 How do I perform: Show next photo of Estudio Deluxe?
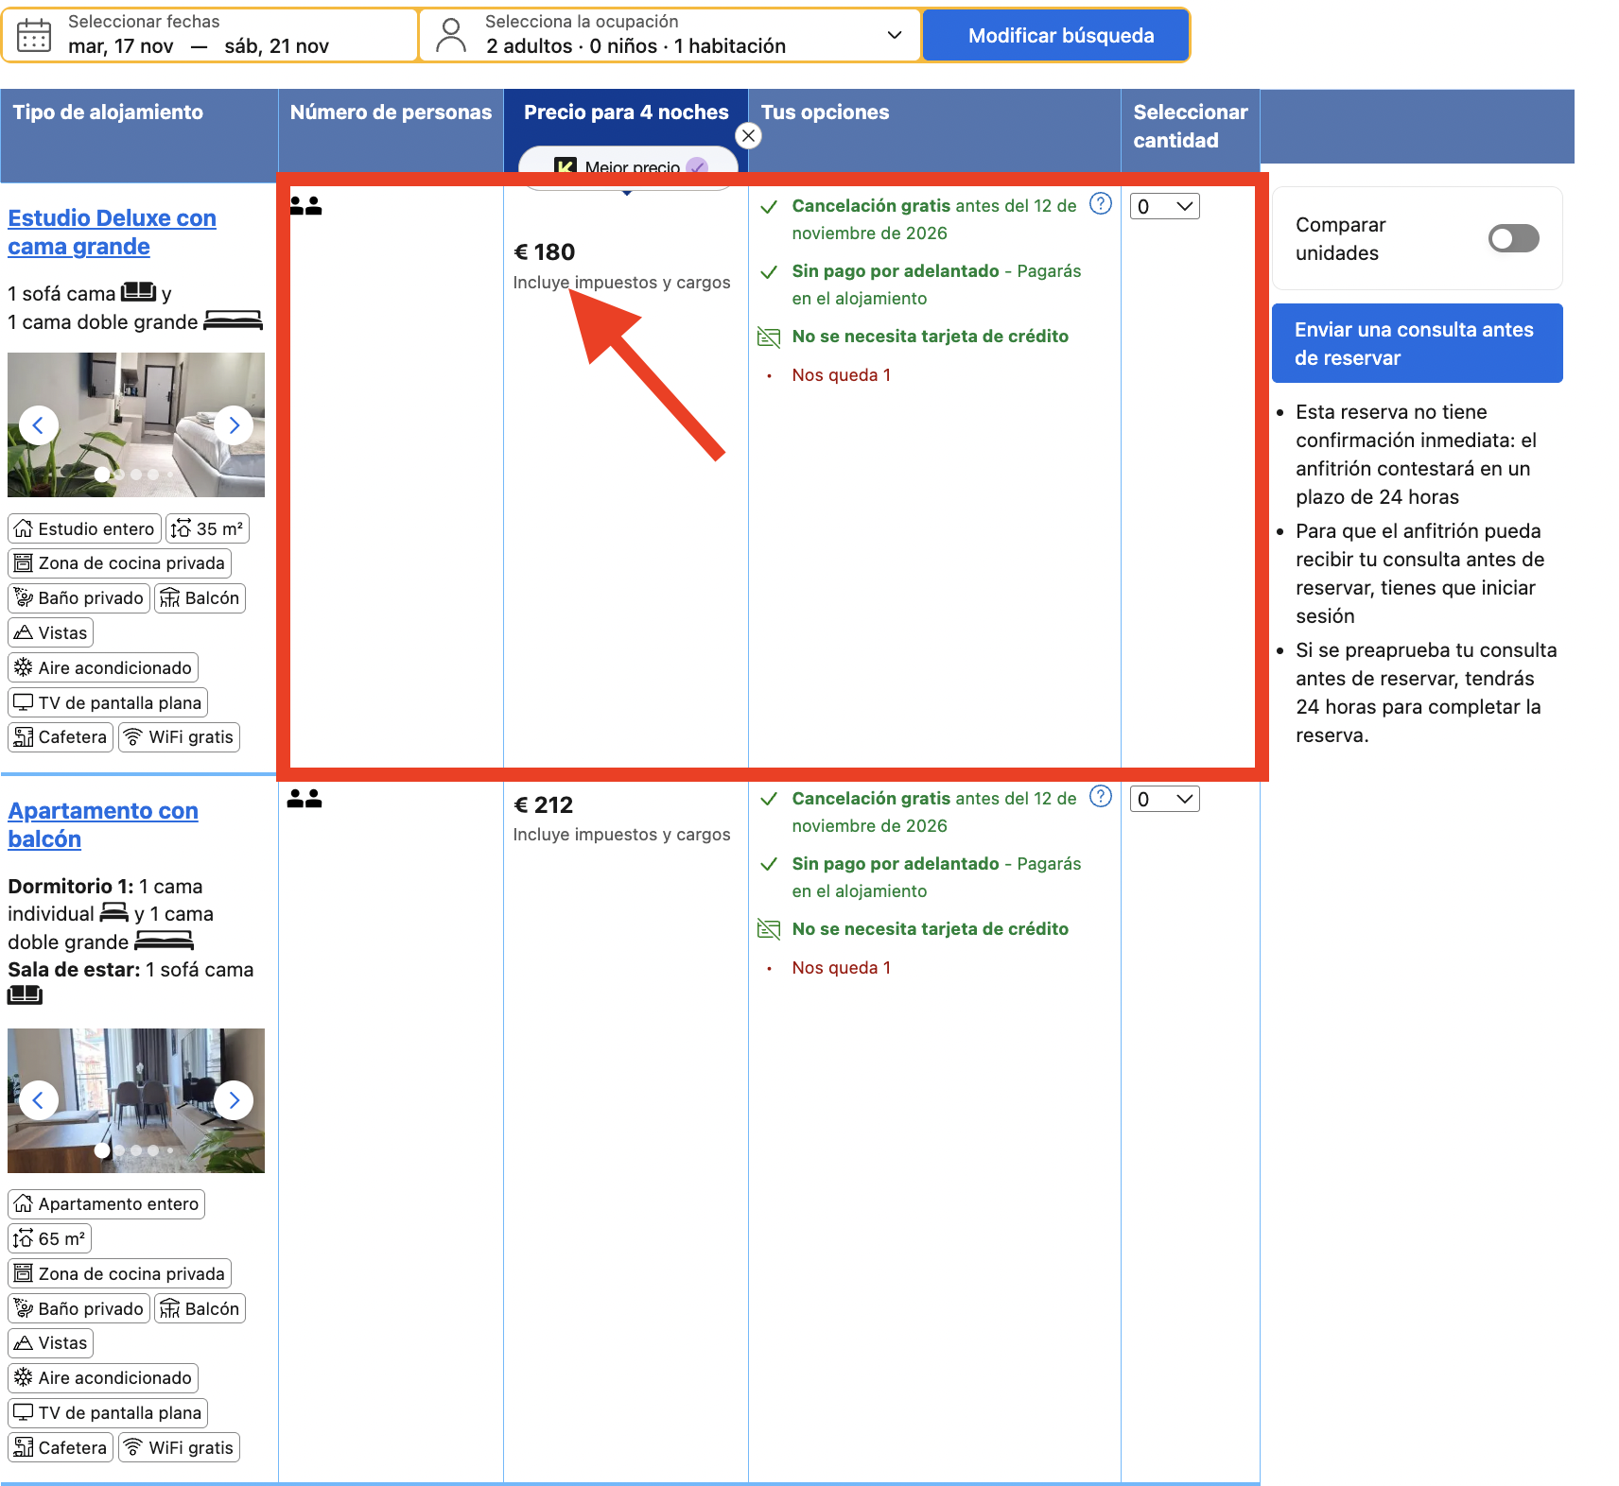click(x=234, y=425)
